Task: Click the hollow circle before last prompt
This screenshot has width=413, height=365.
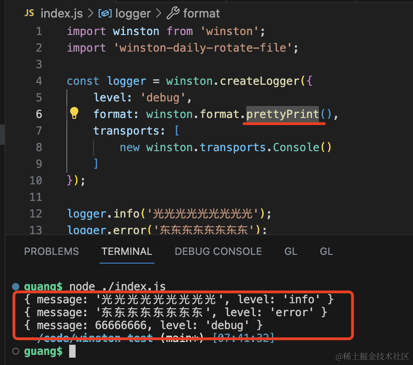Action: coord(16,352)
